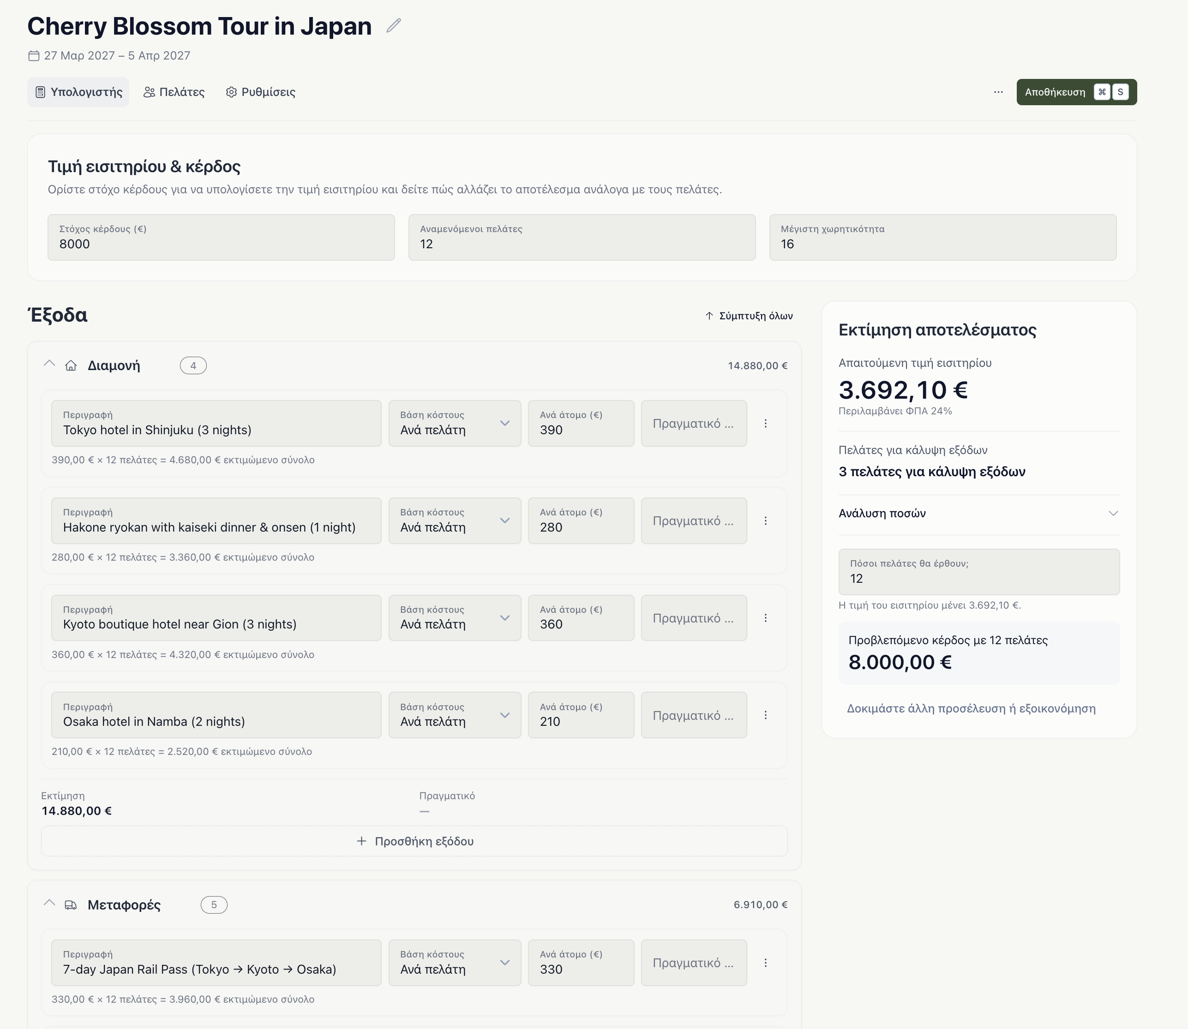Click the truck icon in Μεταφορές header
The height and width of the screenshot is (1029, 1188).
click(71, 905)
